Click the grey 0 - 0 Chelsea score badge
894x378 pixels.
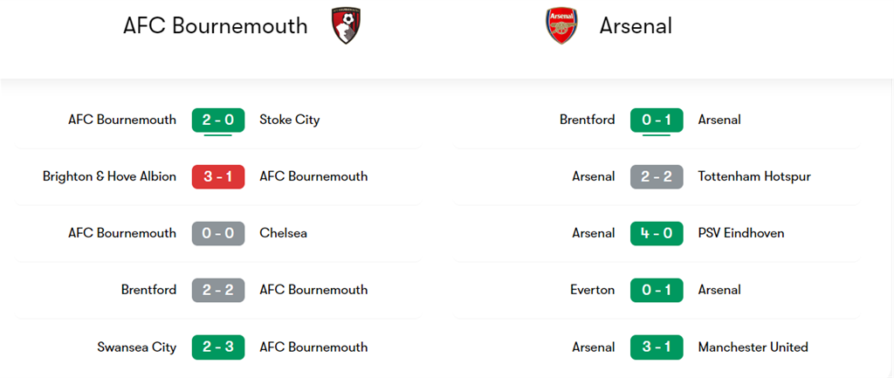[218, 233]
